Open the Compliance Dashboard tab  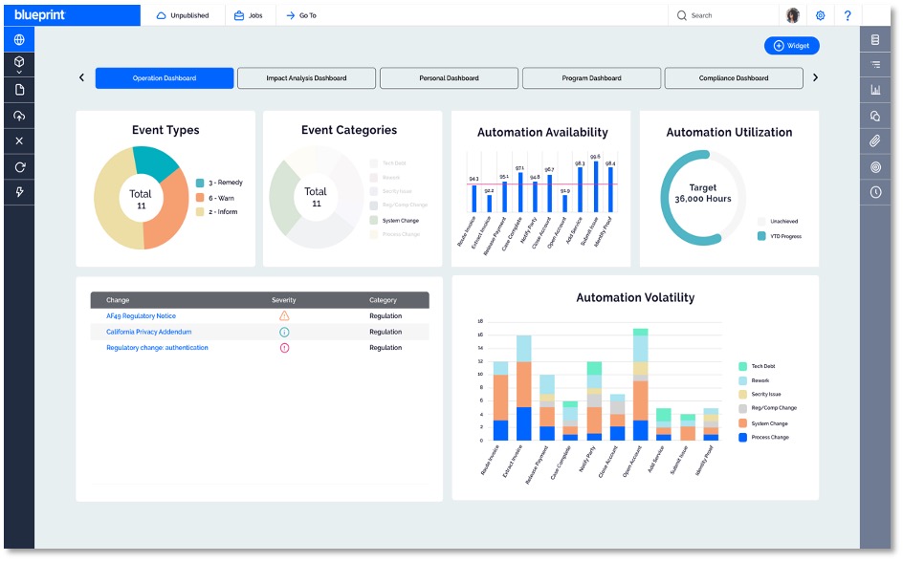[x=733, y=77]
